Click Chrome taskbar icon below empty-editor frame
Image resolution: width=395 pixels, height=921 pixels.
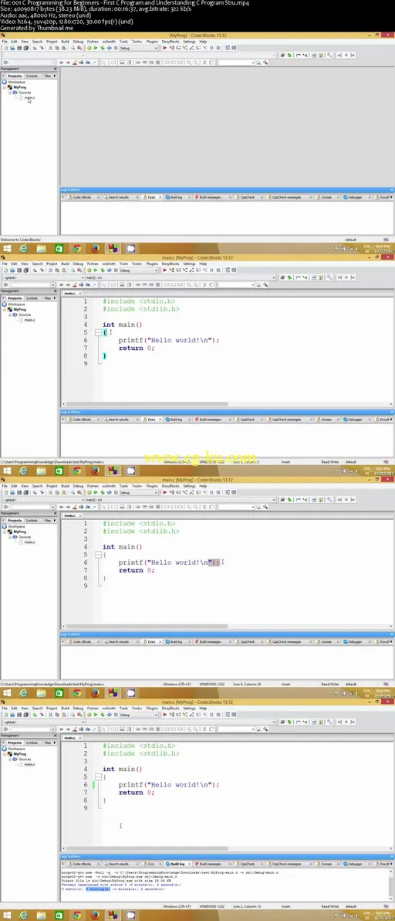77,249
